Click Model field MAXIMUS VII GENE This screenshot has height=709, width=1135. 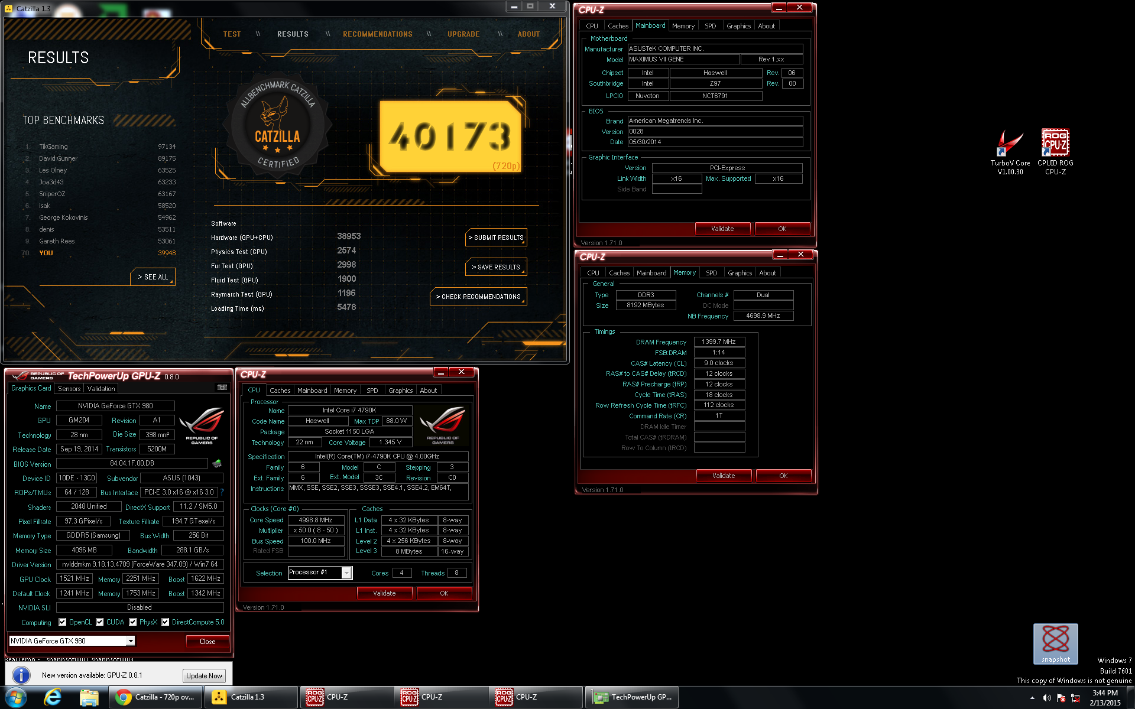coord(683,60)
